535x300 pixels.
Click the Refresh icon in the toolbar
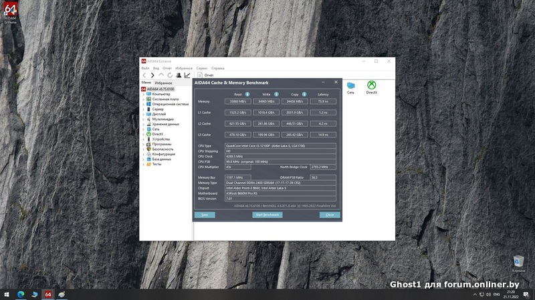[x=170, y=75]
